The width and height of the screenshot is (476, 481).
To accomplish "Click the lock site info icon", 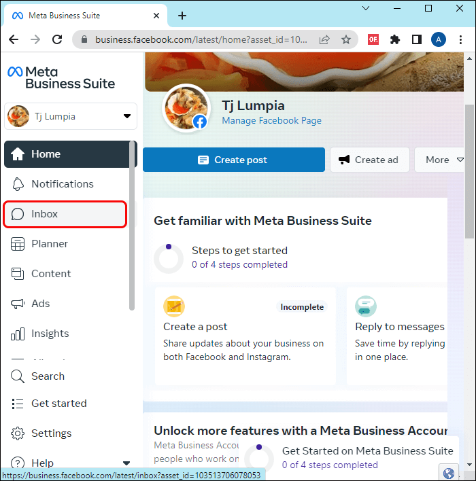I will pyautogui.click(x=84, y=39).
